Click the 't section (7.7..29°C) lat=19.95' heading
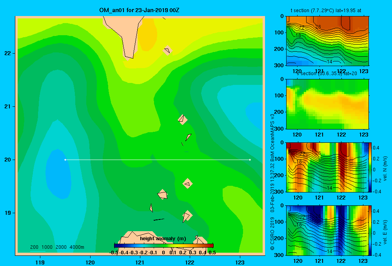Image resolution: width=392 pixels, height=266 pixels. click(x=326, y=11)
